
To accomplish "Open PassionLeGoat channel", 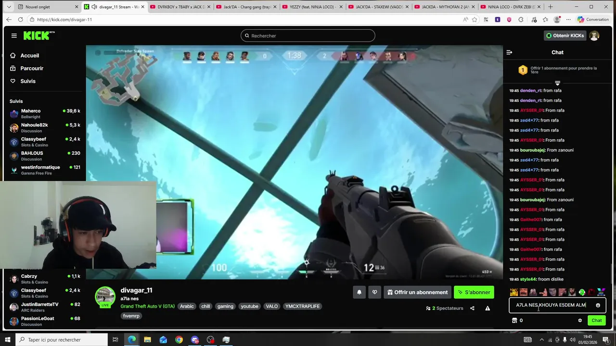I will click(45, 321).
